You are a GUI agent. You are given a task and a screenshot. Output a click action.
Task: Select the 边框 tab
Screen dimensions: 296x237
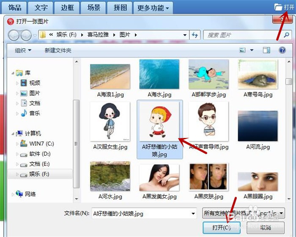[67, 8]
